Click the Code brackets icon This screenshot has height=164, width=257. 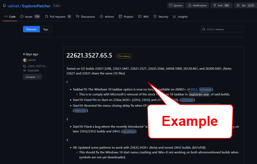tap(6, 17)
